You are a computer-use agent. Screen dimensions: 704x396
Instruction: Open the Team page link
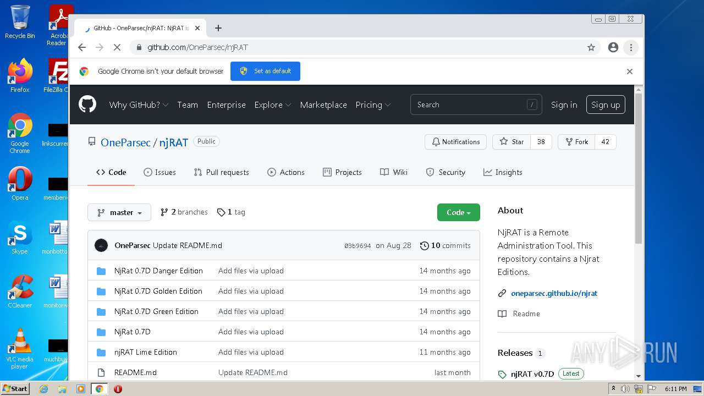pos(188,105)
